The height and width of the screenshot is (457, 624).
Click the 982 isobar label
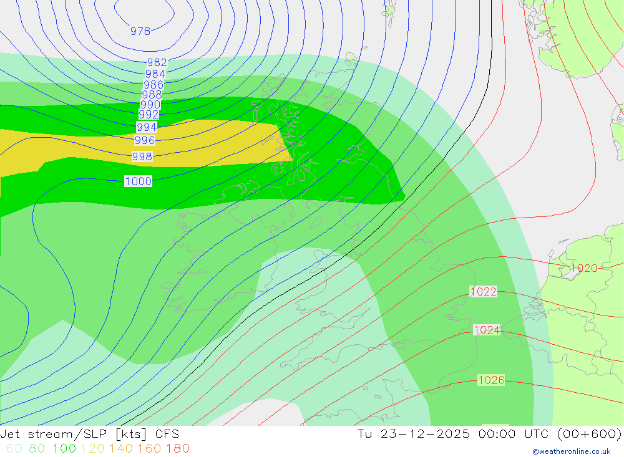pos(157,62)
